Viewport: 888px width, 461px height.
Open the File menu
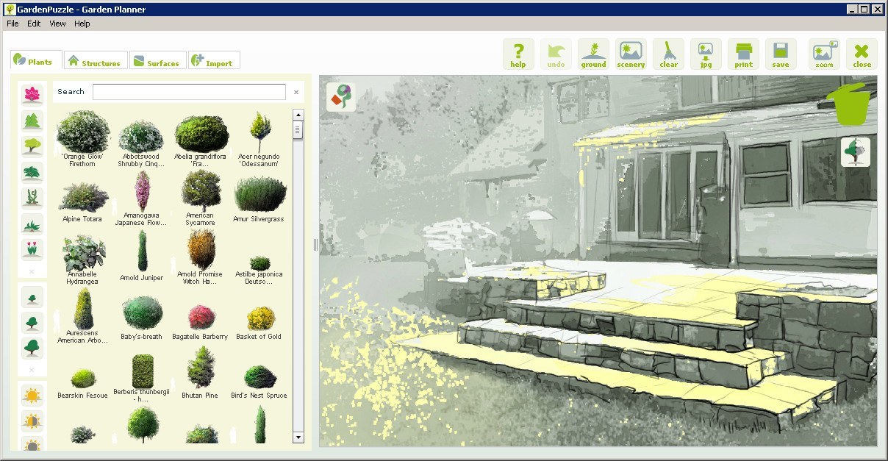pos(12,24)
